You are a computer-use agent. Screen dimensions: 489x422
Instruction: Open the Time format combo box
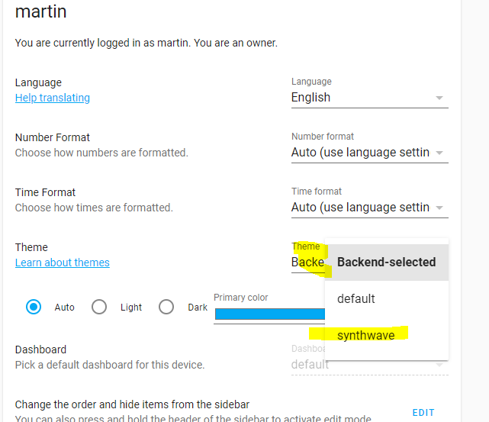369,202
